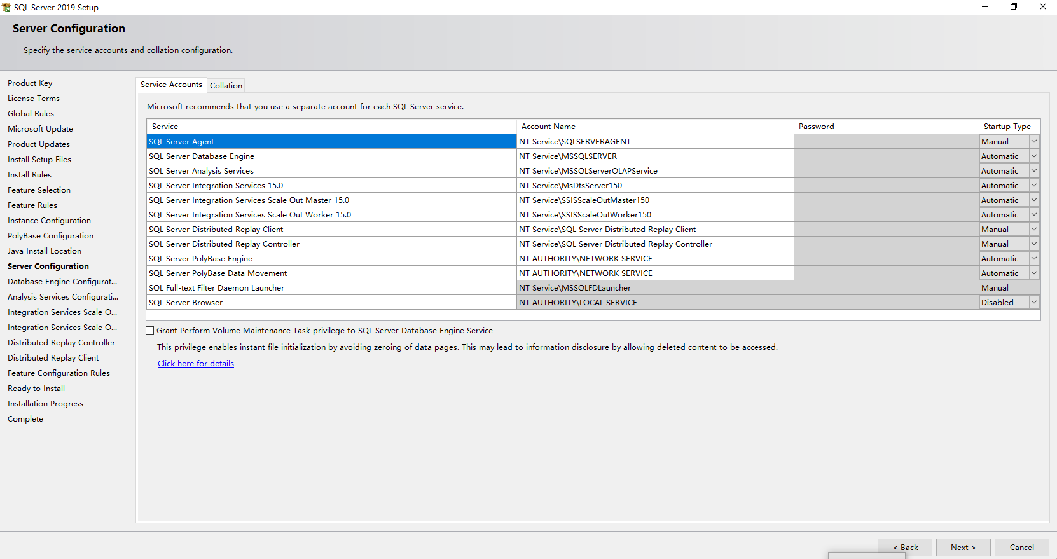Click account name NT AUTHORITY\LOCAL SERVICE
This screenshot has width=1057, height=559.
point(655,302)
